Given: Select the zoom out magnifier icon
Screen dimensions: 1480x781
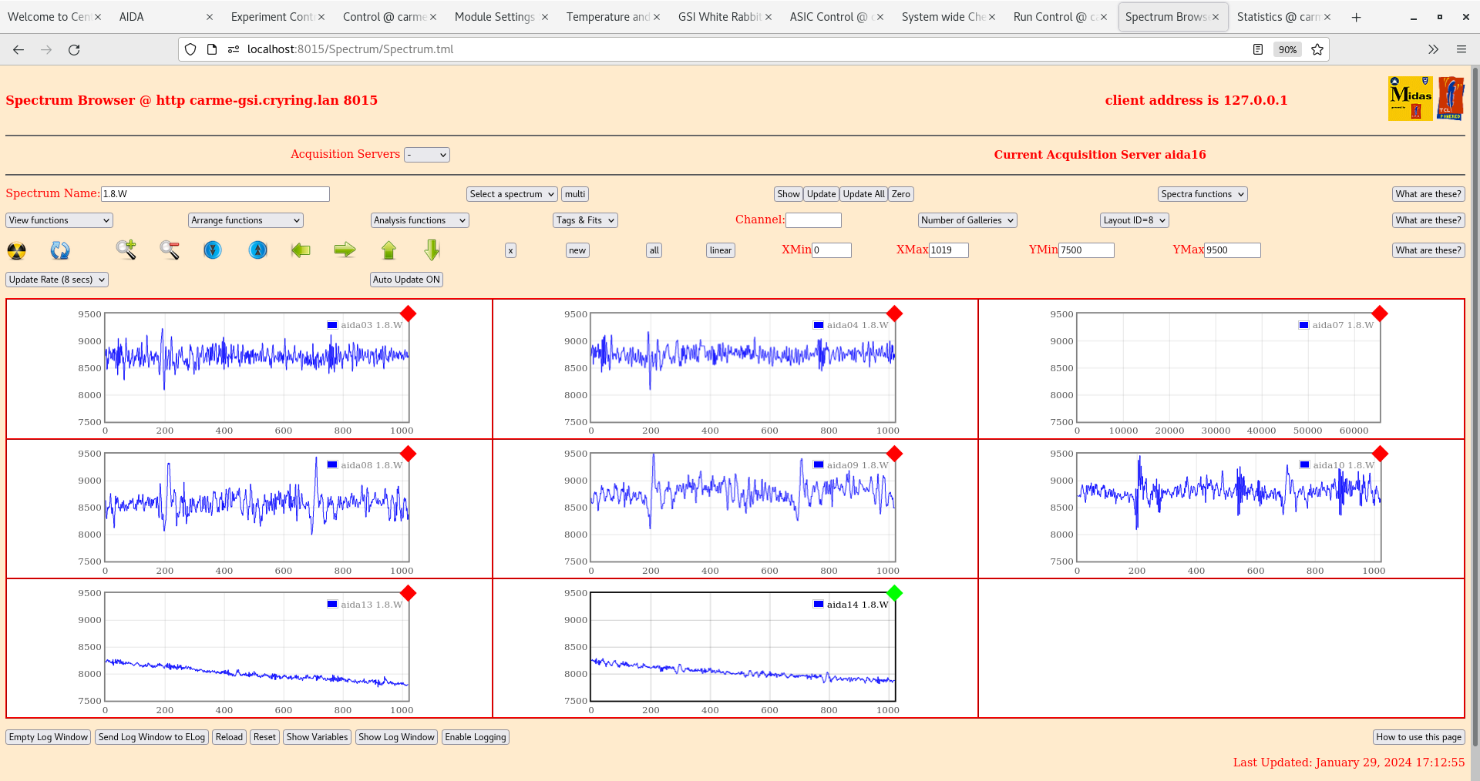Looking at the screenshot, I should [169, 250].
